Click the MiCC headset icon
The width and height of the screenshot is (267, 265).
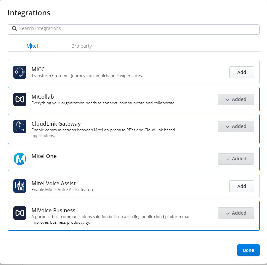click(20, 72)
